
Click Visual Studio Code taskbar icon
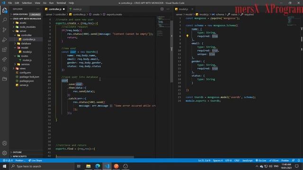click(107, 166)
